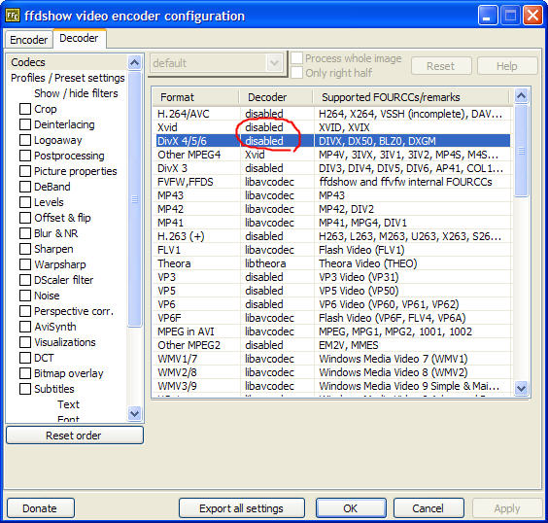This screenshot has height=523, width=548.
Task: Click the sidebar scroll down arrow
Action: click(134, 414)
